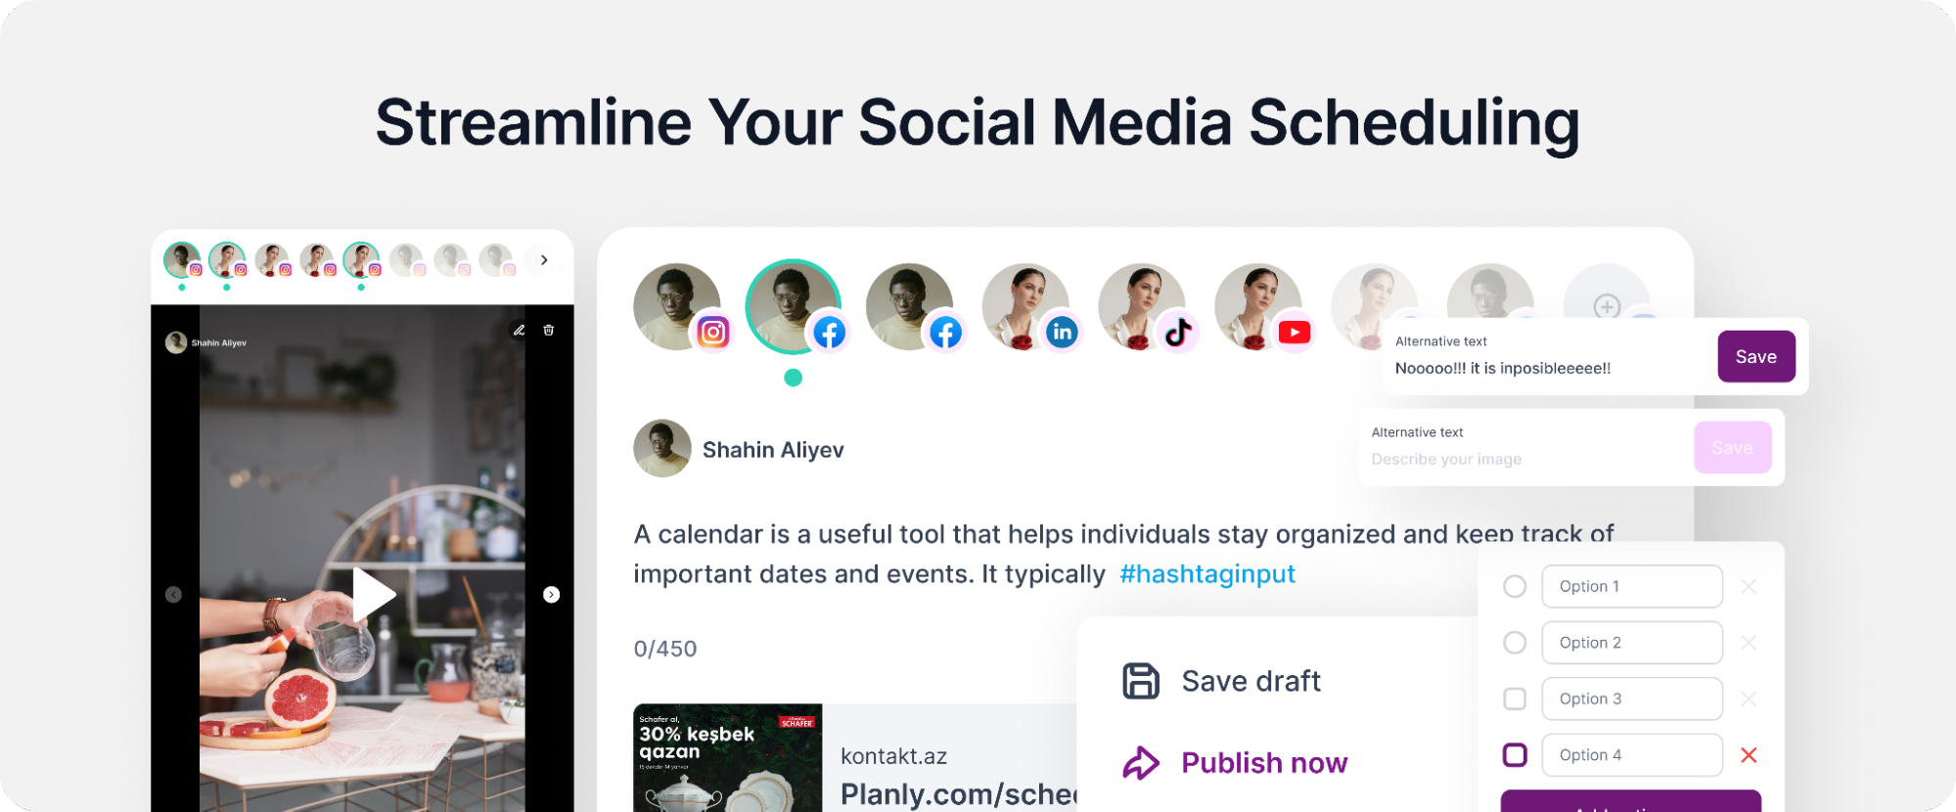Save the "Nooooo!!!" alternative text
This screenshot has width=1956, height=812.
(1755, 357)
